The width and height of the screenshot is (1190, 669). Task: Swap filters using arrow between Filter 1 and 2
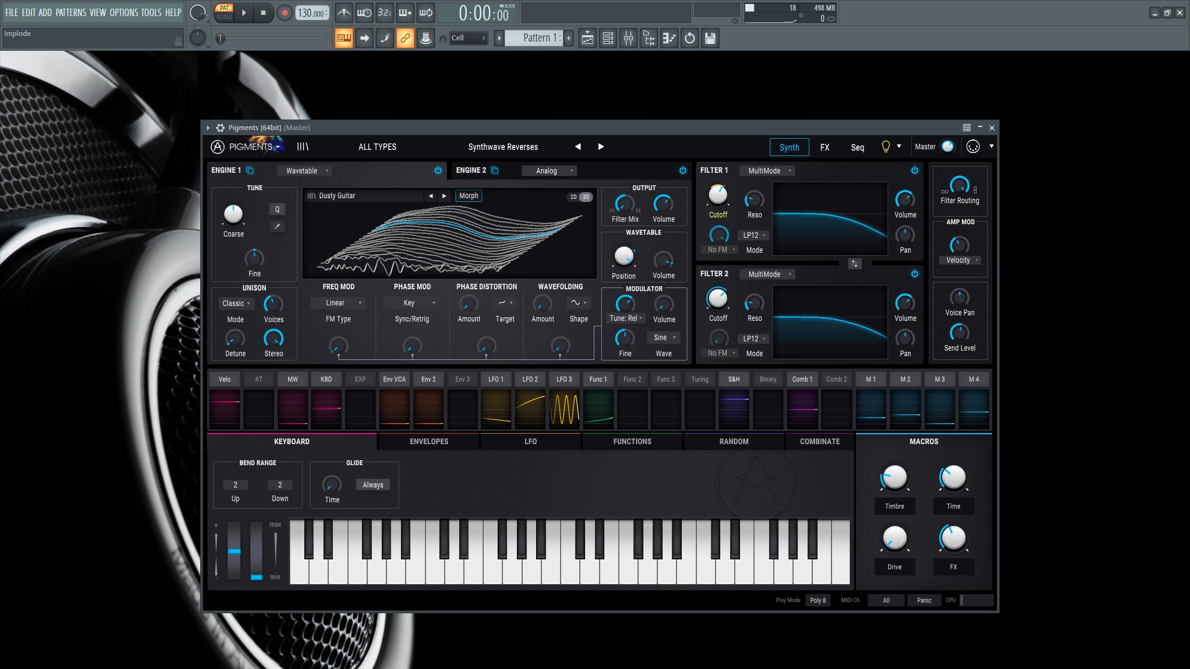855,264
